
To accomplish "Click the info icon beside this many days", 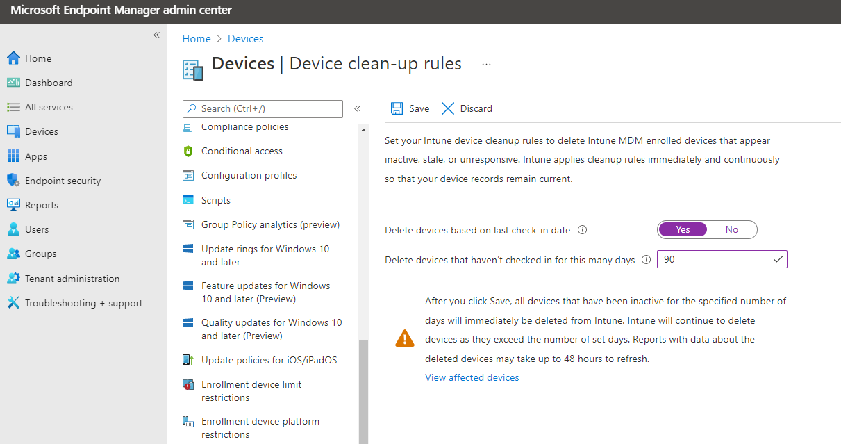I will pos(647,260).
